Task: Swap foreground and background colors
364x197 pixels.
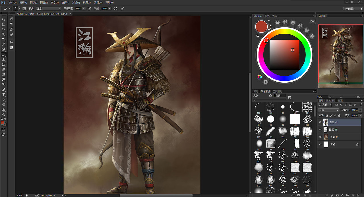Action: coord(5,119)
